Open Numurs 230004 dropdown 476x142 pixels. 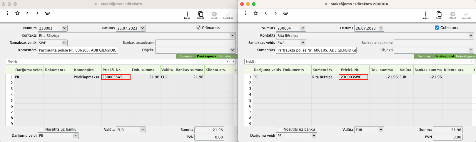[x=303, y=28]
